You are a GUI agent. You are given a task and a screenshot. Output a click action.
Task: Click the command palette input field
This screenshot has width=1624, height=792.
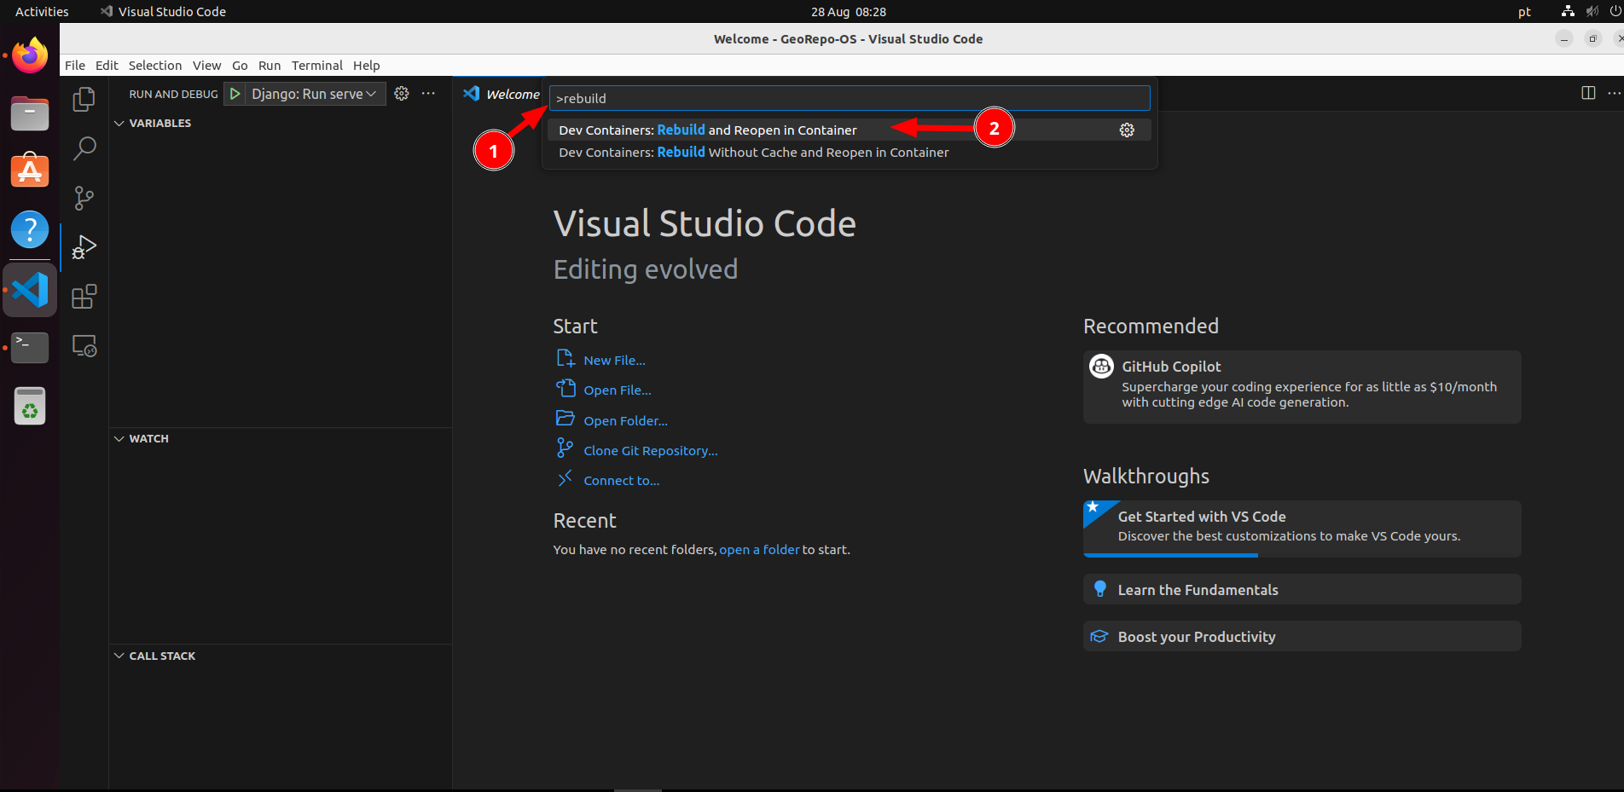pos(849,98)
